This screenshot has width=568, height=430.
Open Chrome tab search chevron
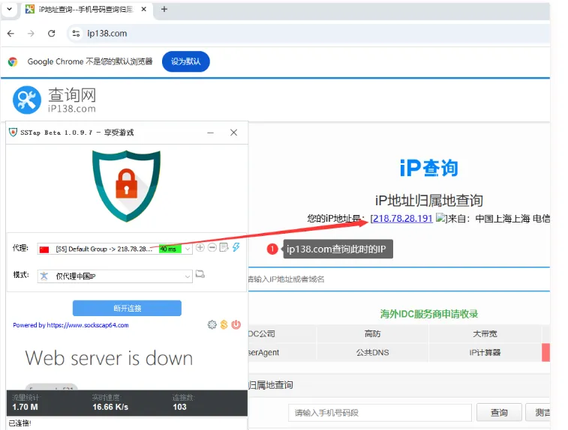(x=10, y=10)
